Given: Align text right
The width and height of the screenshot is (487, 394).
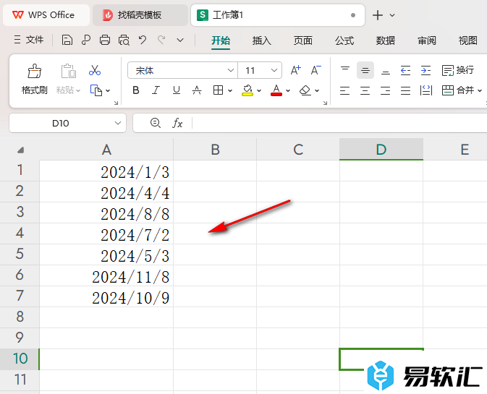Looking at the screenshot, I should pos(386,90).
